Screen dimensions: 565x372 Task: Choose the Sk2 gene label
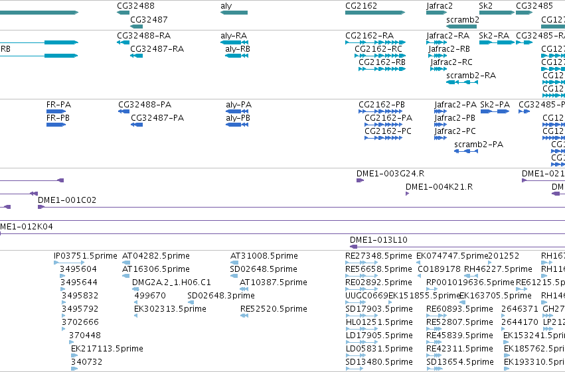(x=485, y=6)
